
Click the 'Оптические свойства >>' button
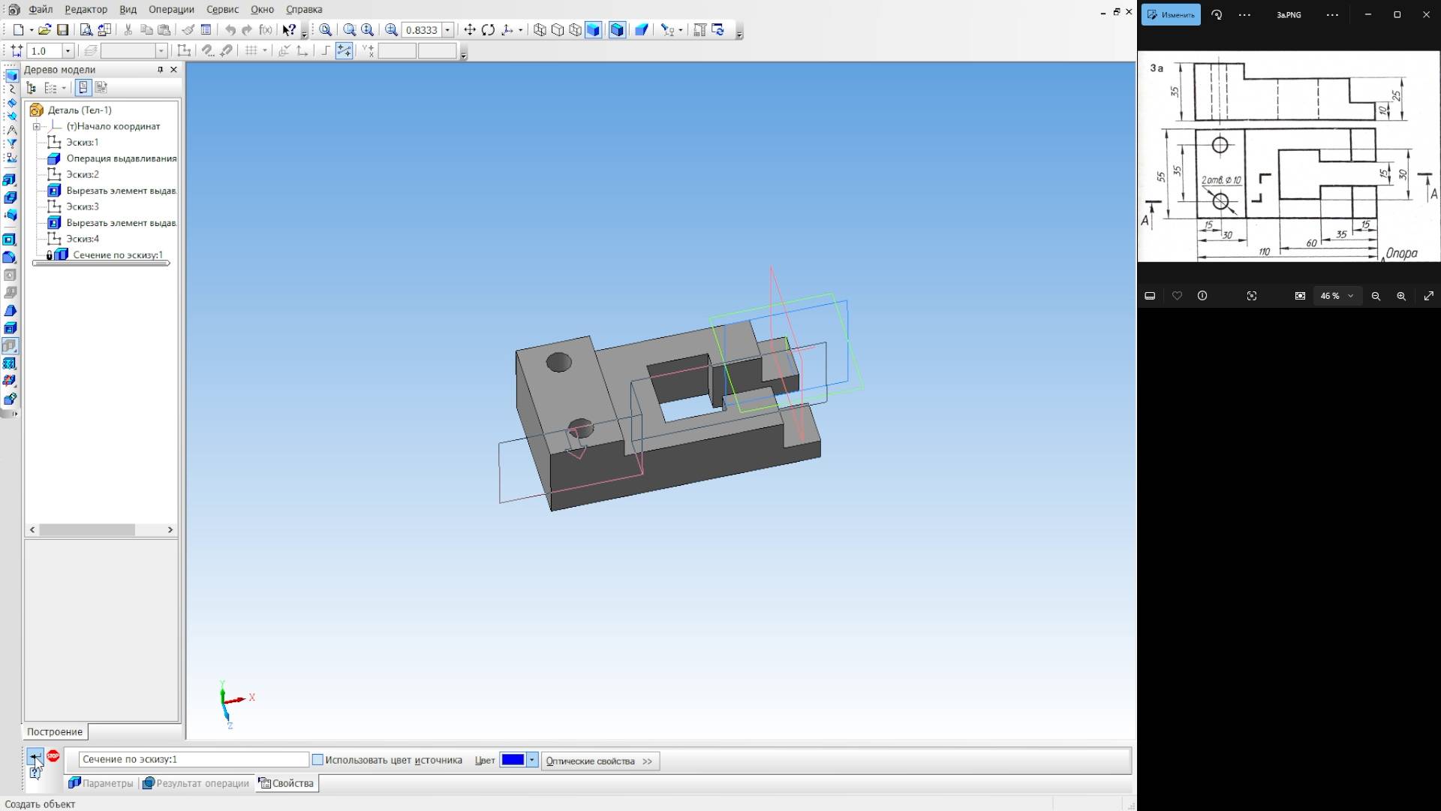[600, 761]
